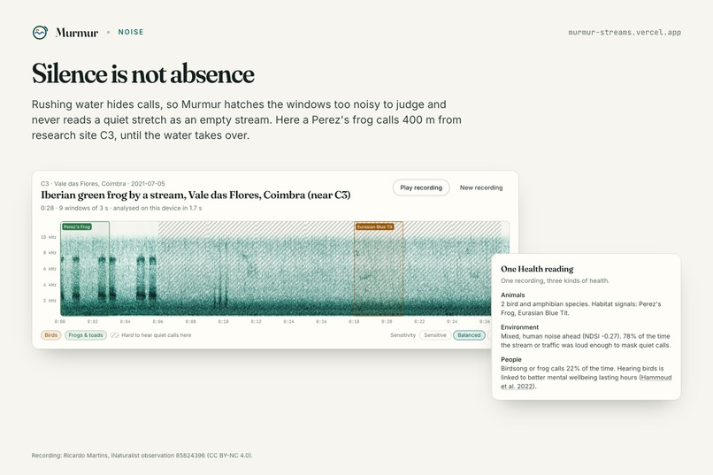Click the People section heading
Viewport: 713px width, 475px height.
[511, 359]
